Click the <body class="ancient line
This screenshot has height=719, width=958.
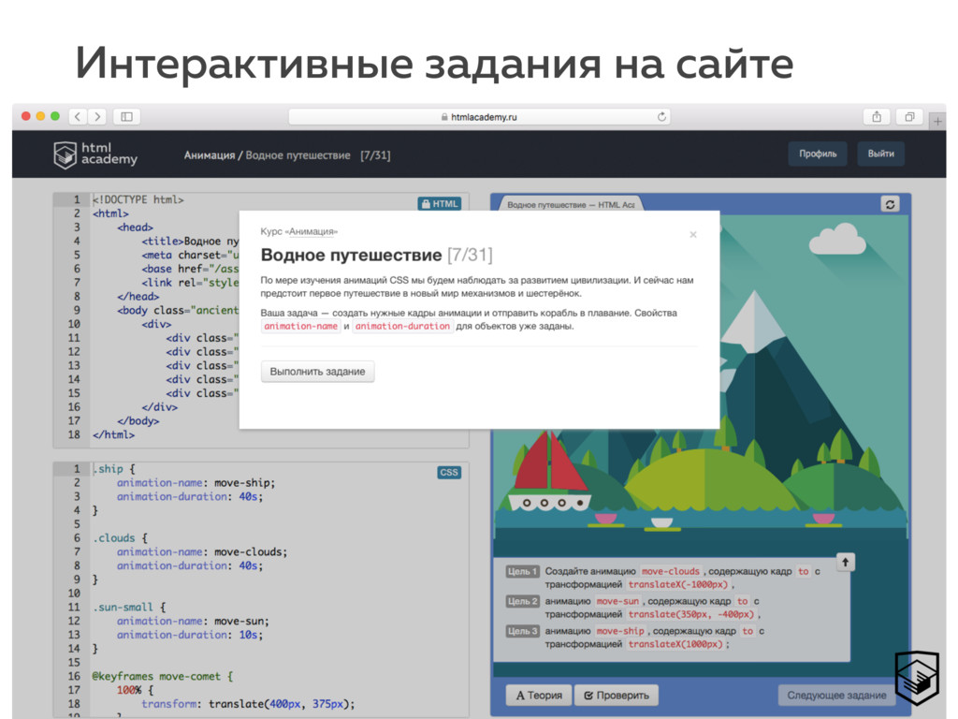coord(178,310)
